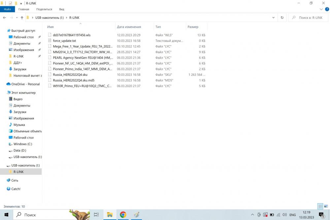Open the notification center
The height and width of the screenshot is (220, 330).
click(x=321, y=215)
